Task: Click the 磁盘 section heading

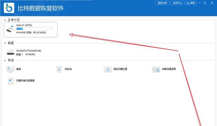Action: (x=11, y=43)
